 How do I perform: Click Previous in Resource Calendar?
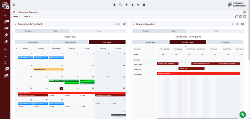pyautogui.click(x=146, y=31)
